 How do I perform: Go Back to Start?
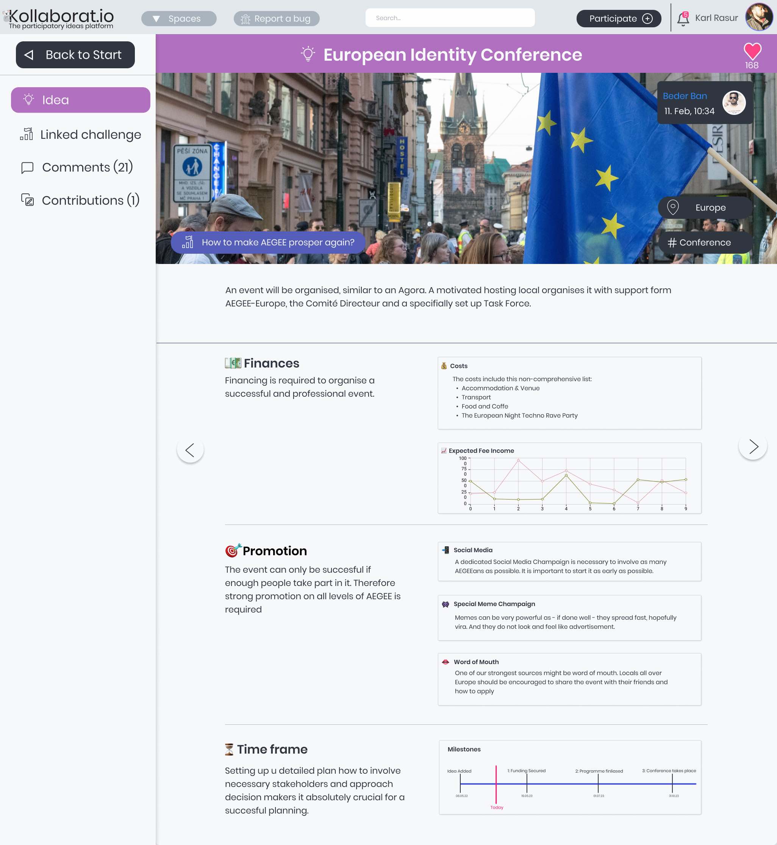pyautogui.click(x=75, y=55)
